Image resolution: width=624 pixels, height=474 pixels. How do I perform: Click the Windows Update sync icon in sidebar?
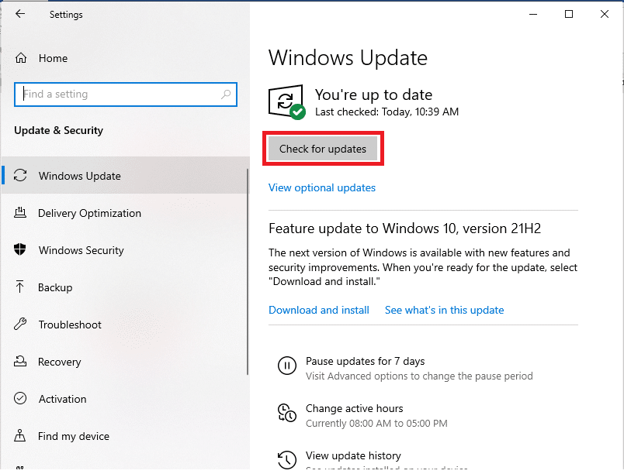(20, 176)
